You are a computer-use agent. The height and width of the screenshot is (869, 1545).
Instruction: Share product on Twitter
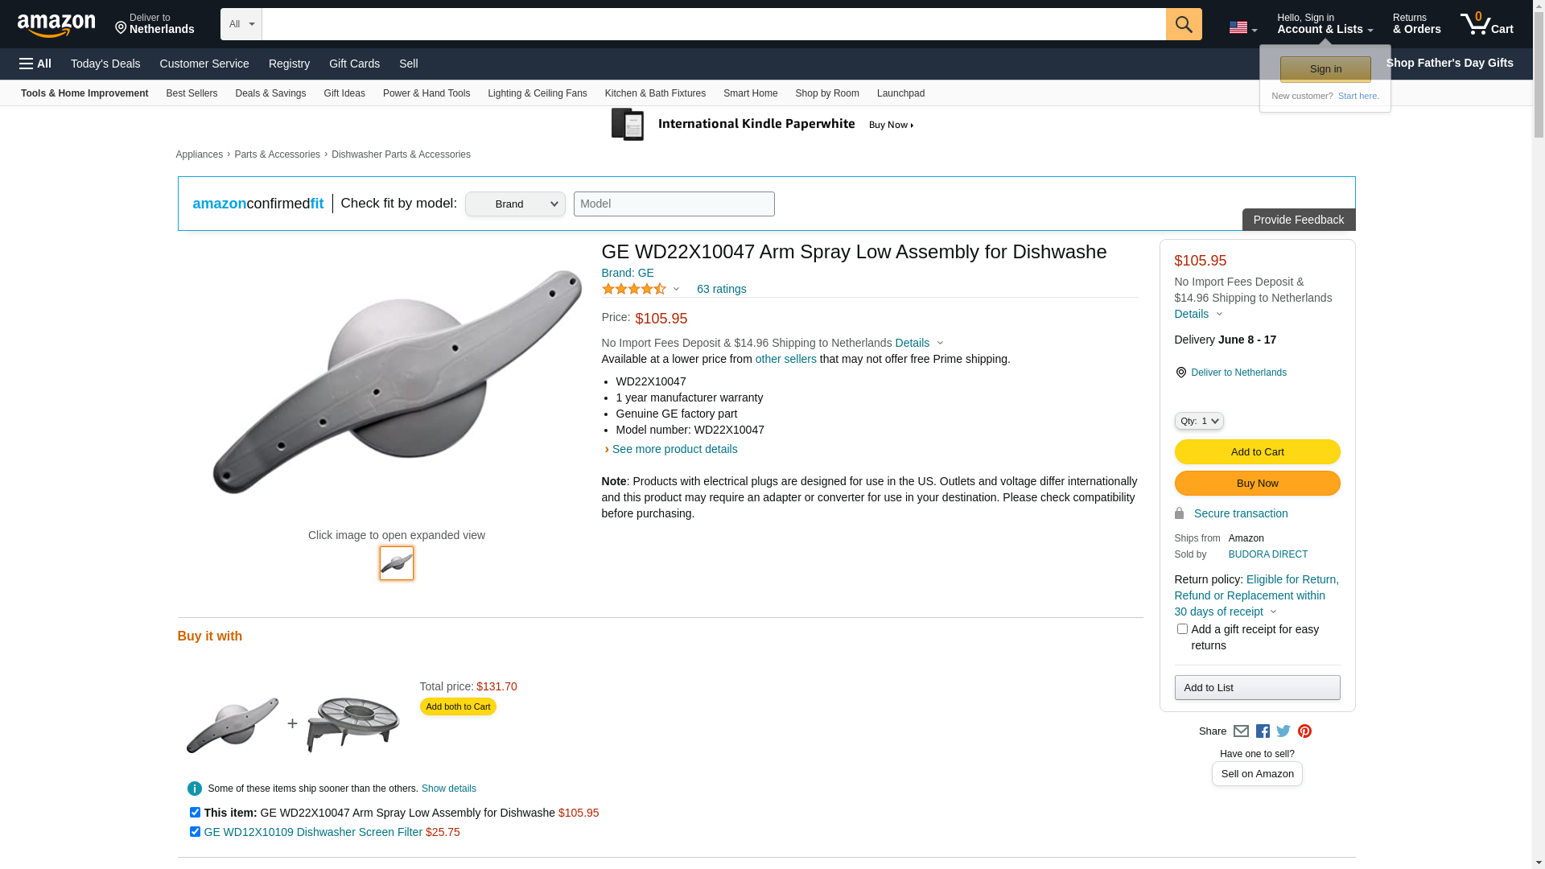(x=1283, y=731)
